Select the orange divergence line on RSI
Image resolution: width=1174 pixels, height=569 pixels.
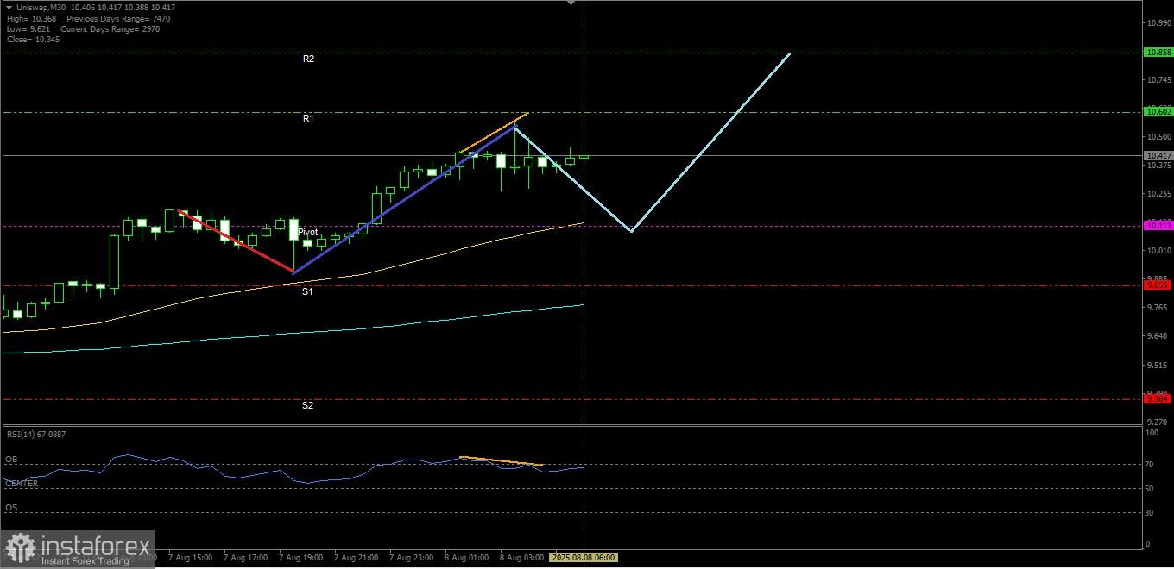tap(501, 460)
